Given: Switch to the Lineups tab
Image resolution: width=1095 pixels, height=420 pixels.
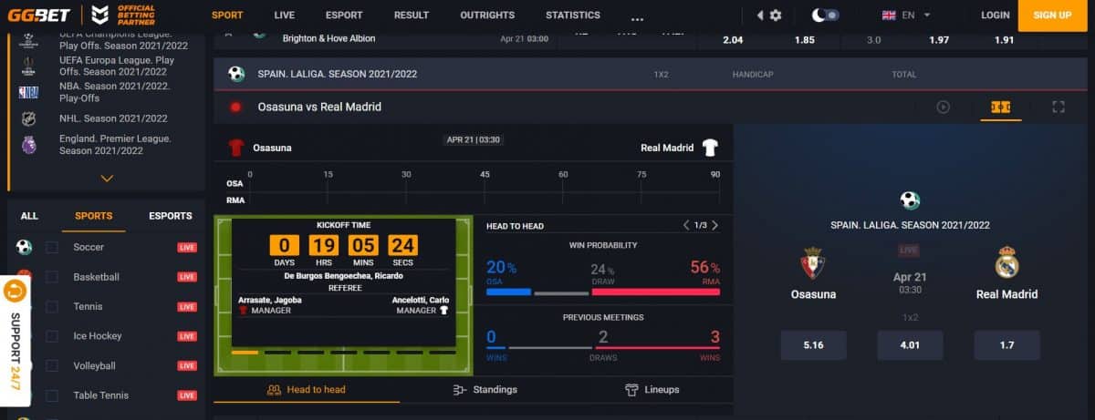Looking at the screenshot, I should pyautogui.click(x=652, y=389).
